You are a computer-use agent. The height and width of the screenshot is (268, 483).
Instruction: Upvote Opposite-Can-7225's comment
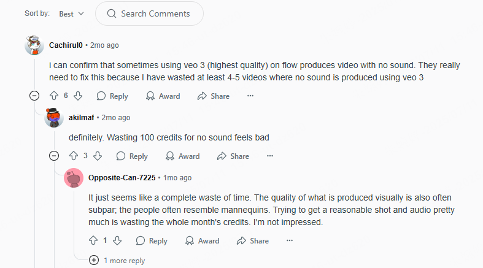(x=93, y=240)
